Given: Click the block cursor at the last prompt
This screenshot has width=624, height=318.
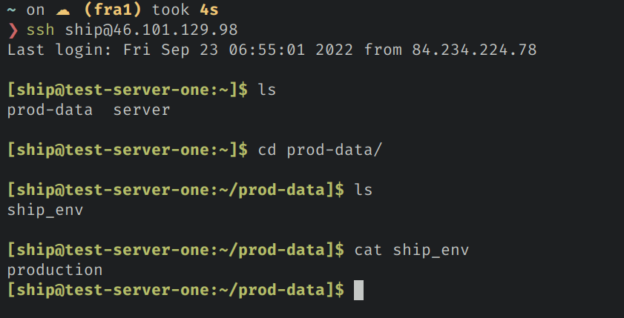Looking at the screenshot, I should tap(359, 290).
